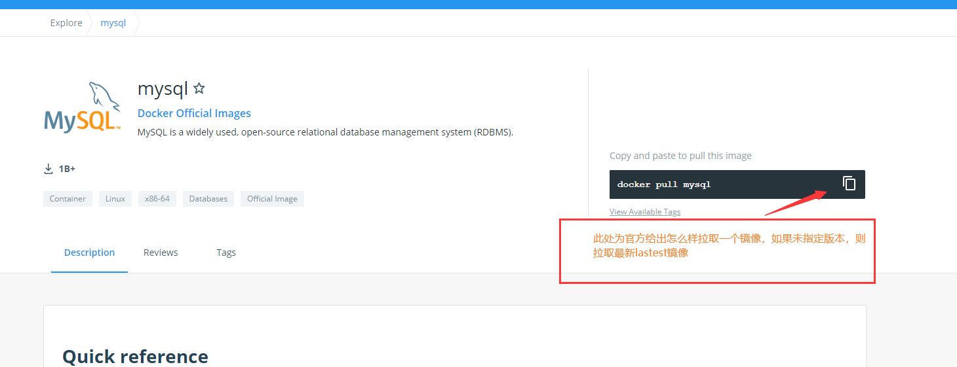The image size is (957, 367).
Task: Star the mysql repository
Action: [x=199, y=88]
